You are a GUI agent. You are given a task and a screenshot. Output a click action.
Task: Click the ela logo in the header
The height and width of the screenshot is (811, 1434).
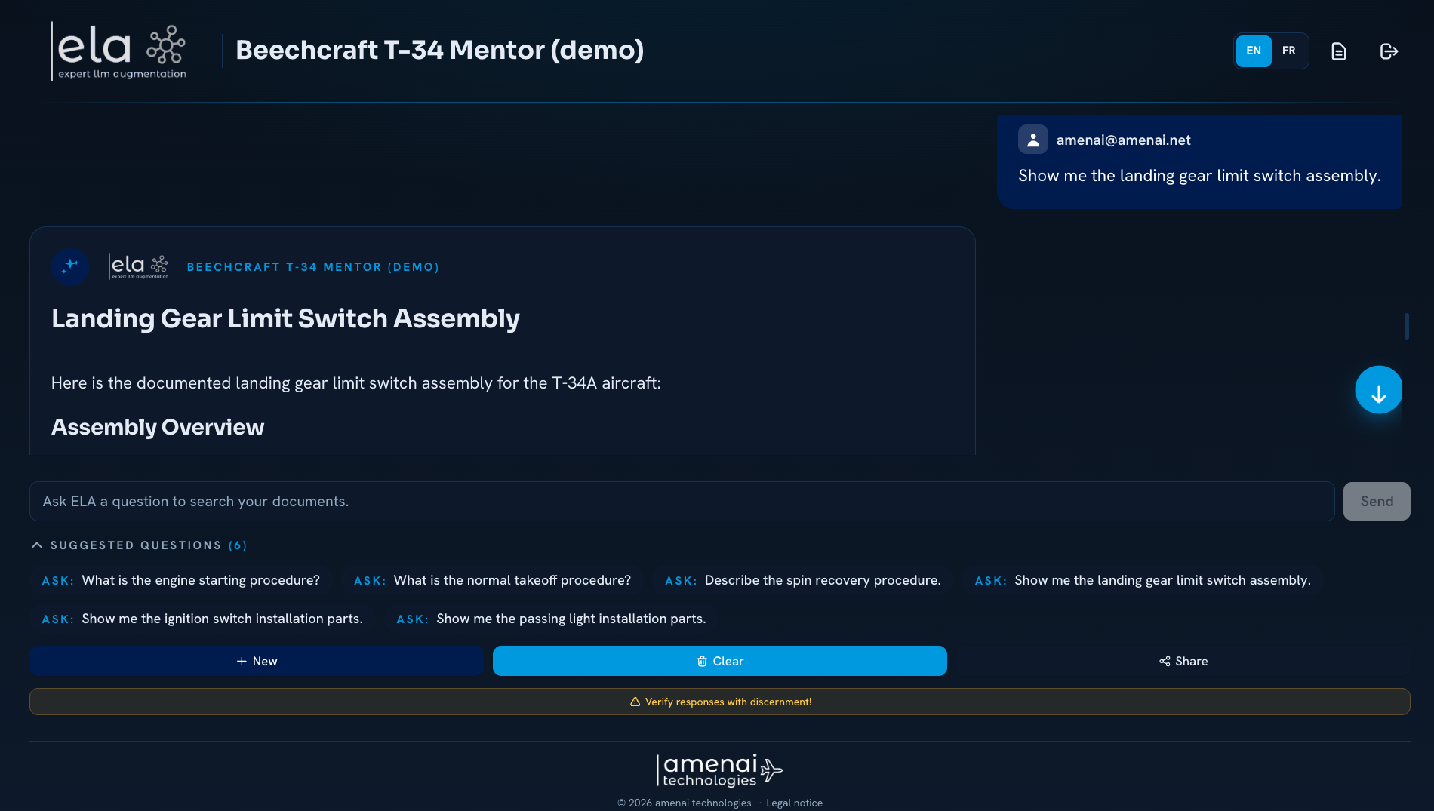pyautogui.click(x=119, y=51)
